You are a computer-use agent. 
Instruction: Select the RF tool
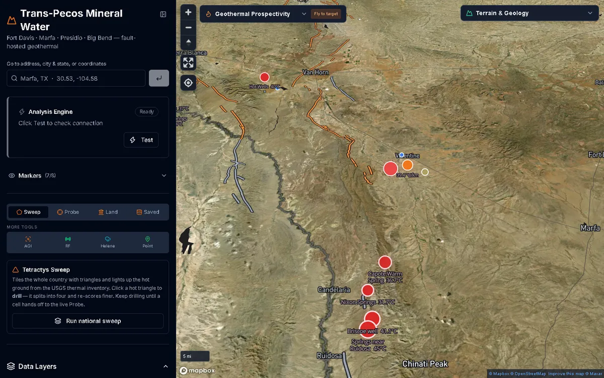click(x=68, y=242)
